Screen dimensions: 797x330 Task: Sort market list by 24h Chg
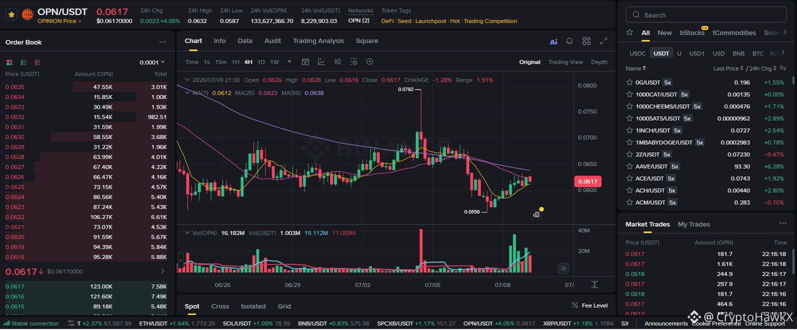click(x=763, y=68)
